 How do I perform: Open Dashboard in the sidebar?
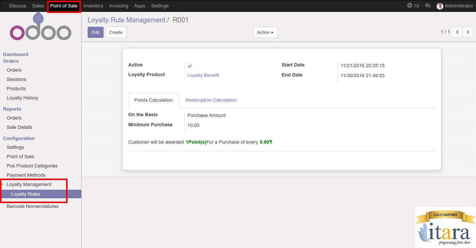click(16, 55)
